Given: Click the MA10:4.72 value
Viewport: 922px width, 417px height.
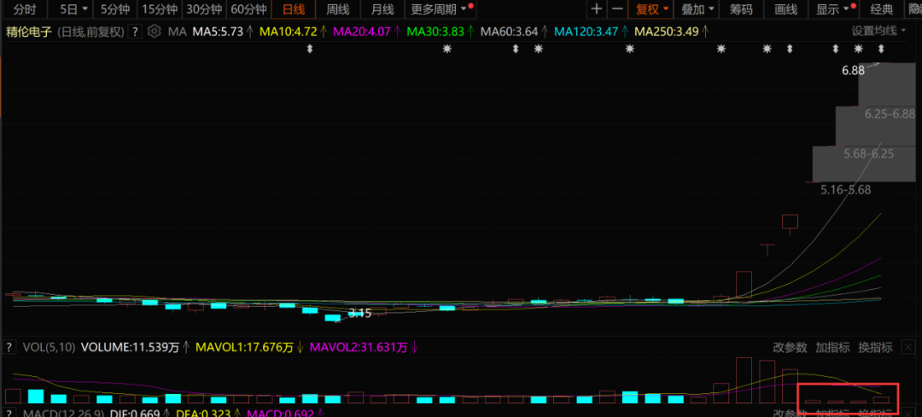Looking at the screenshot, I should pos(290,32).
